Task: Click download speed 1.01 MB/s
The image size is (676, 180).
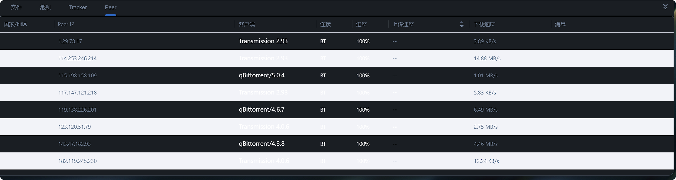Action: pyautogui.click(x=486, y=76)
